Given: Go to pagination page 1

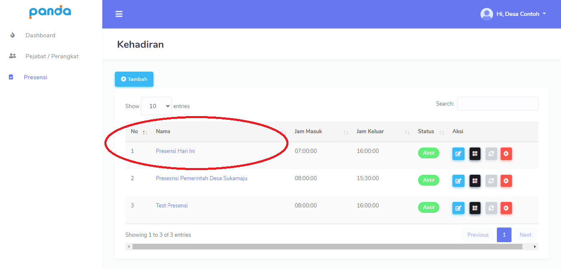Looking at the screenshot, I should pyautogui.click(x=504, y=235).
